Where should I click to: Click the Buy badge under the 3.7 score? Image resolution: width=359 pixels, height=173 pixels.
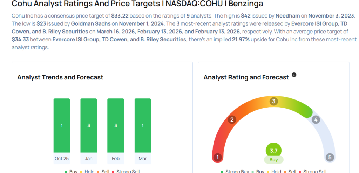pyautogui.click(x=273, y=160)
